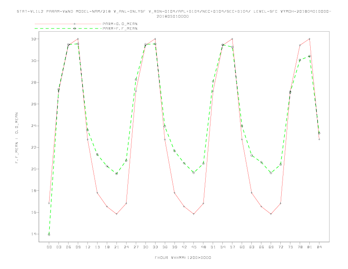Click x-axis forecast hour label 42
Screen dimensions: 348x269
184,247
